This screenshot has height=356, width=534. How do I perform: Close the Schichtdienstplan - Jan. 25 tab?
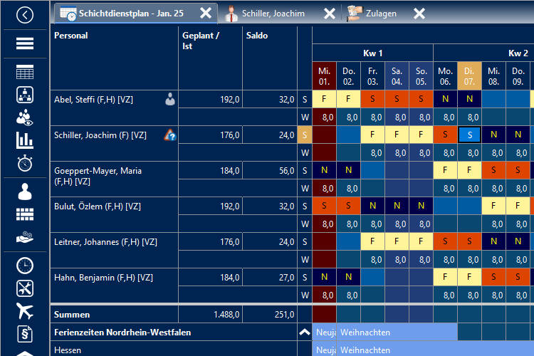205,14
